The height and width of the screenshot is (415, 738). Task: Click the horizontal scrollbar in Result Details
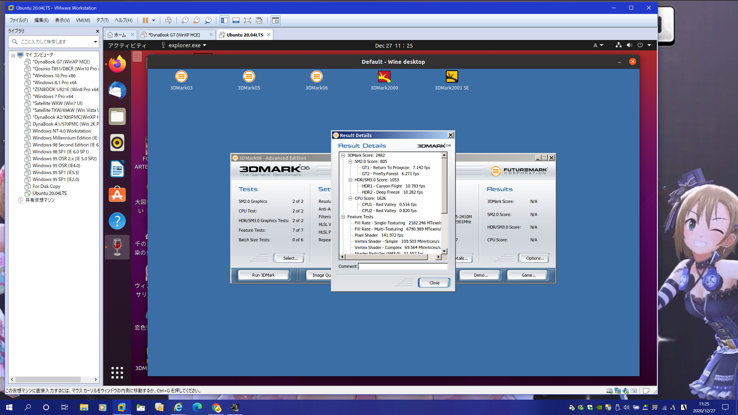tap(390, 257)
